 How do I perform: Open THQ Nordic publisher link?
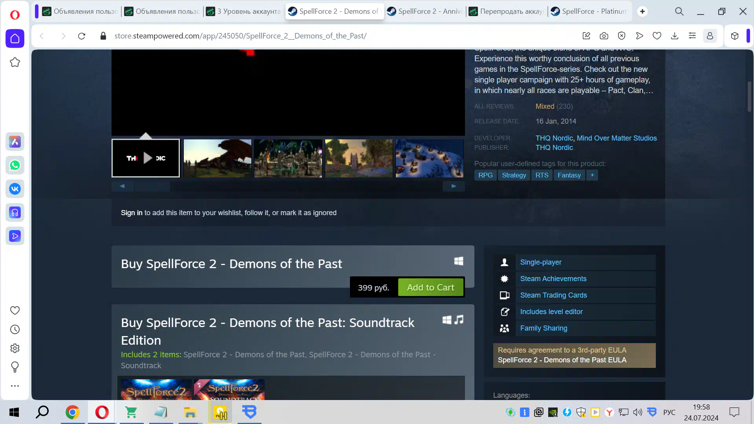point(554,148)
